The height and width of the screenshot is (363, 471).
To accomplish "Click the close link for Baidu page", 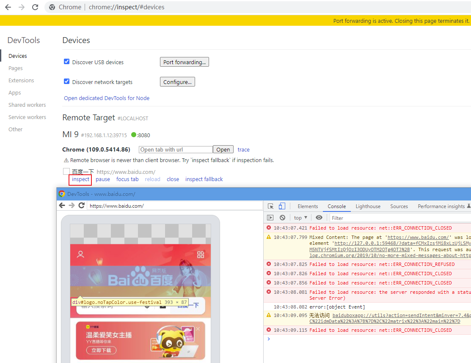I will (x=173, y=179).
